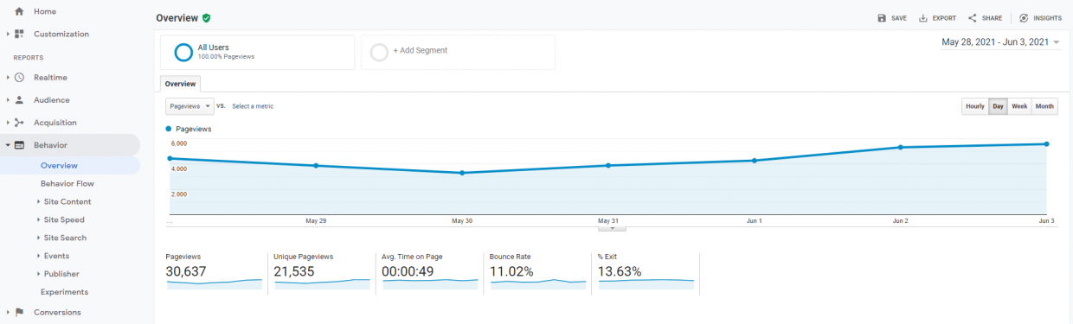Select the Bounce Rate 11.02% card
The height and width of the screenshot is (324, 1073).
point(537,272)
